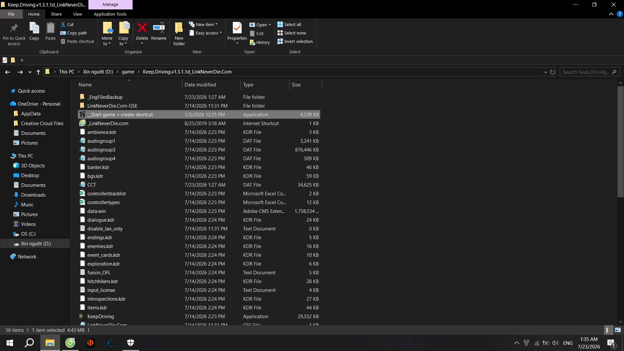
Task: Sort files by Size column
Action: tap(305, 84)
